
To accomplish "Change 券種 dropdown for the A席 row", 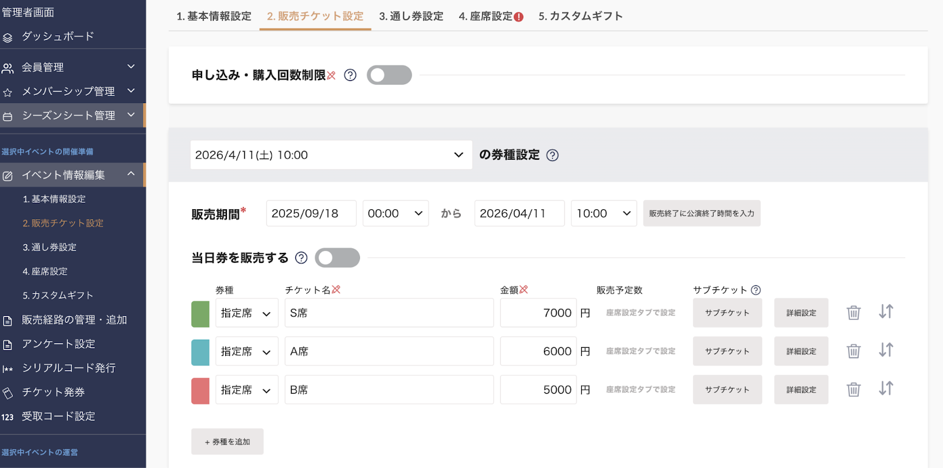I will [x=246, y=351].
